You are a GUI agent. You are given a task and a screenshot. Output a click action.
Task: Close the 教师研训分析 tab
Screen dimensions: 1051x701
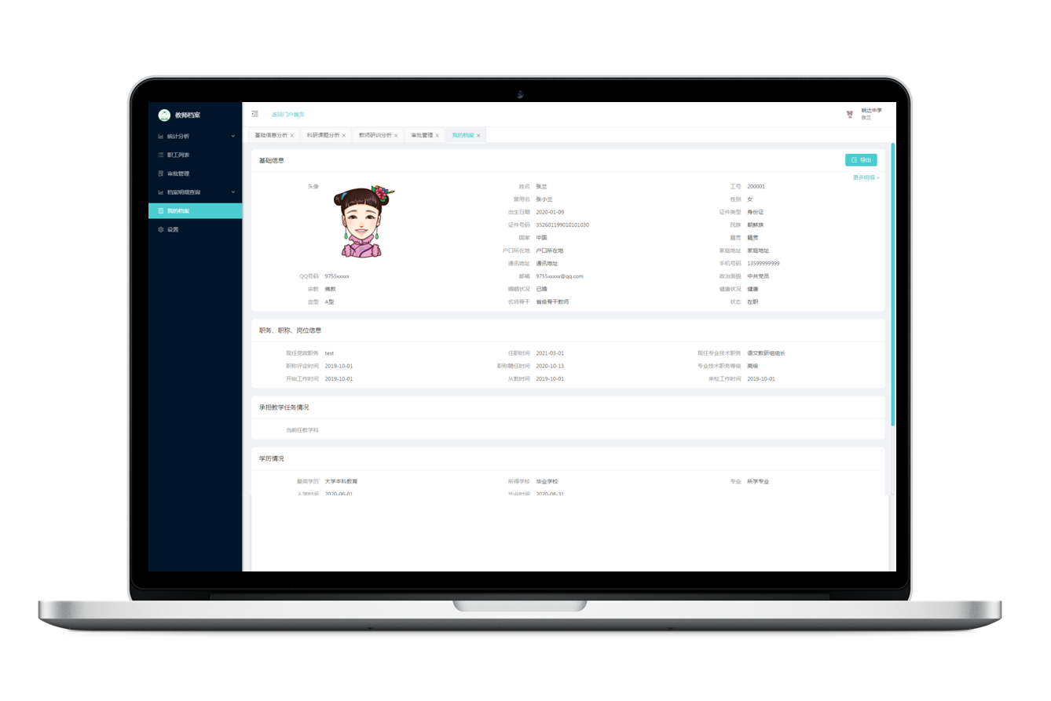pyautogui.click(x=396, y=136)
